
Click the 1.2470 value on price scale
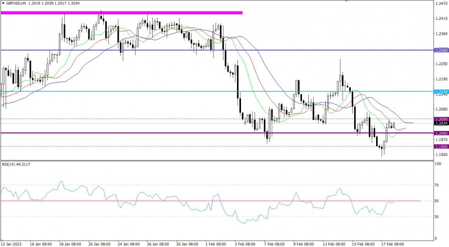pos(440,4)
